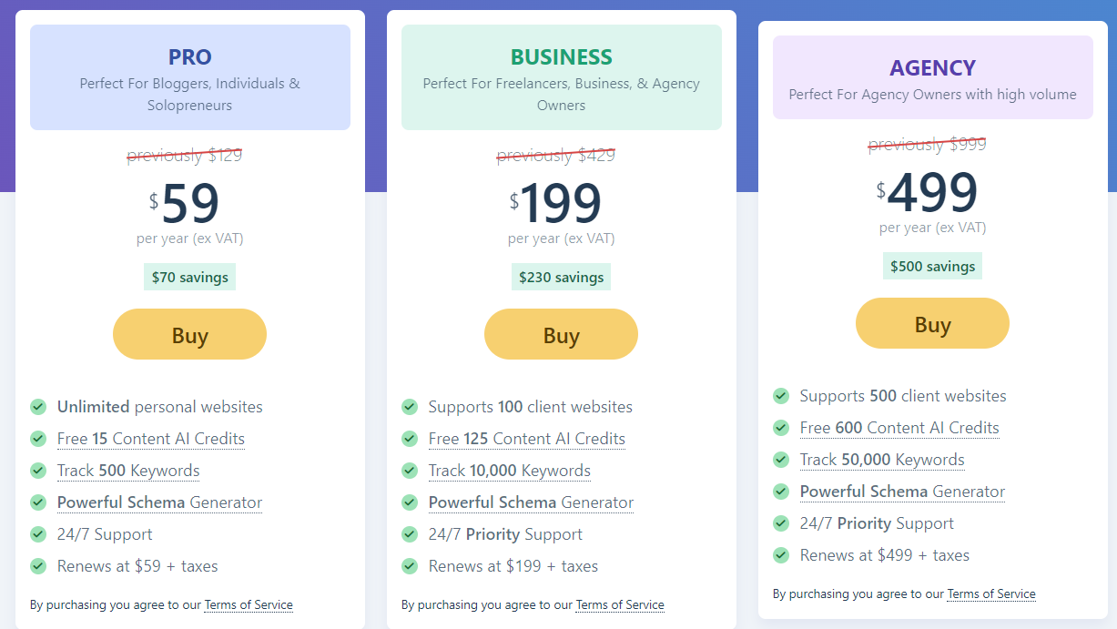The height and width of the screenshot is (629, 1117).
Task: Click Free 600 Content AI Credits link
Action: pyautogui.click(x=899, y=428)
